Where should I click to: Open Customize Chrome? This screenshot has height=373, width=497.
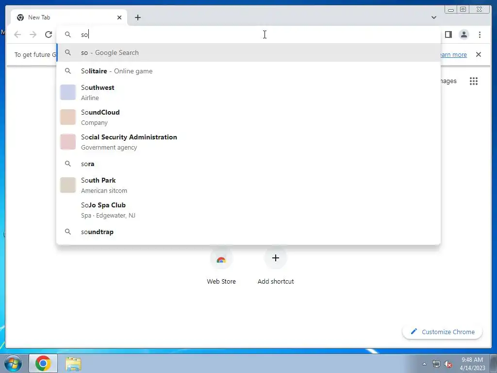point(443,332)
